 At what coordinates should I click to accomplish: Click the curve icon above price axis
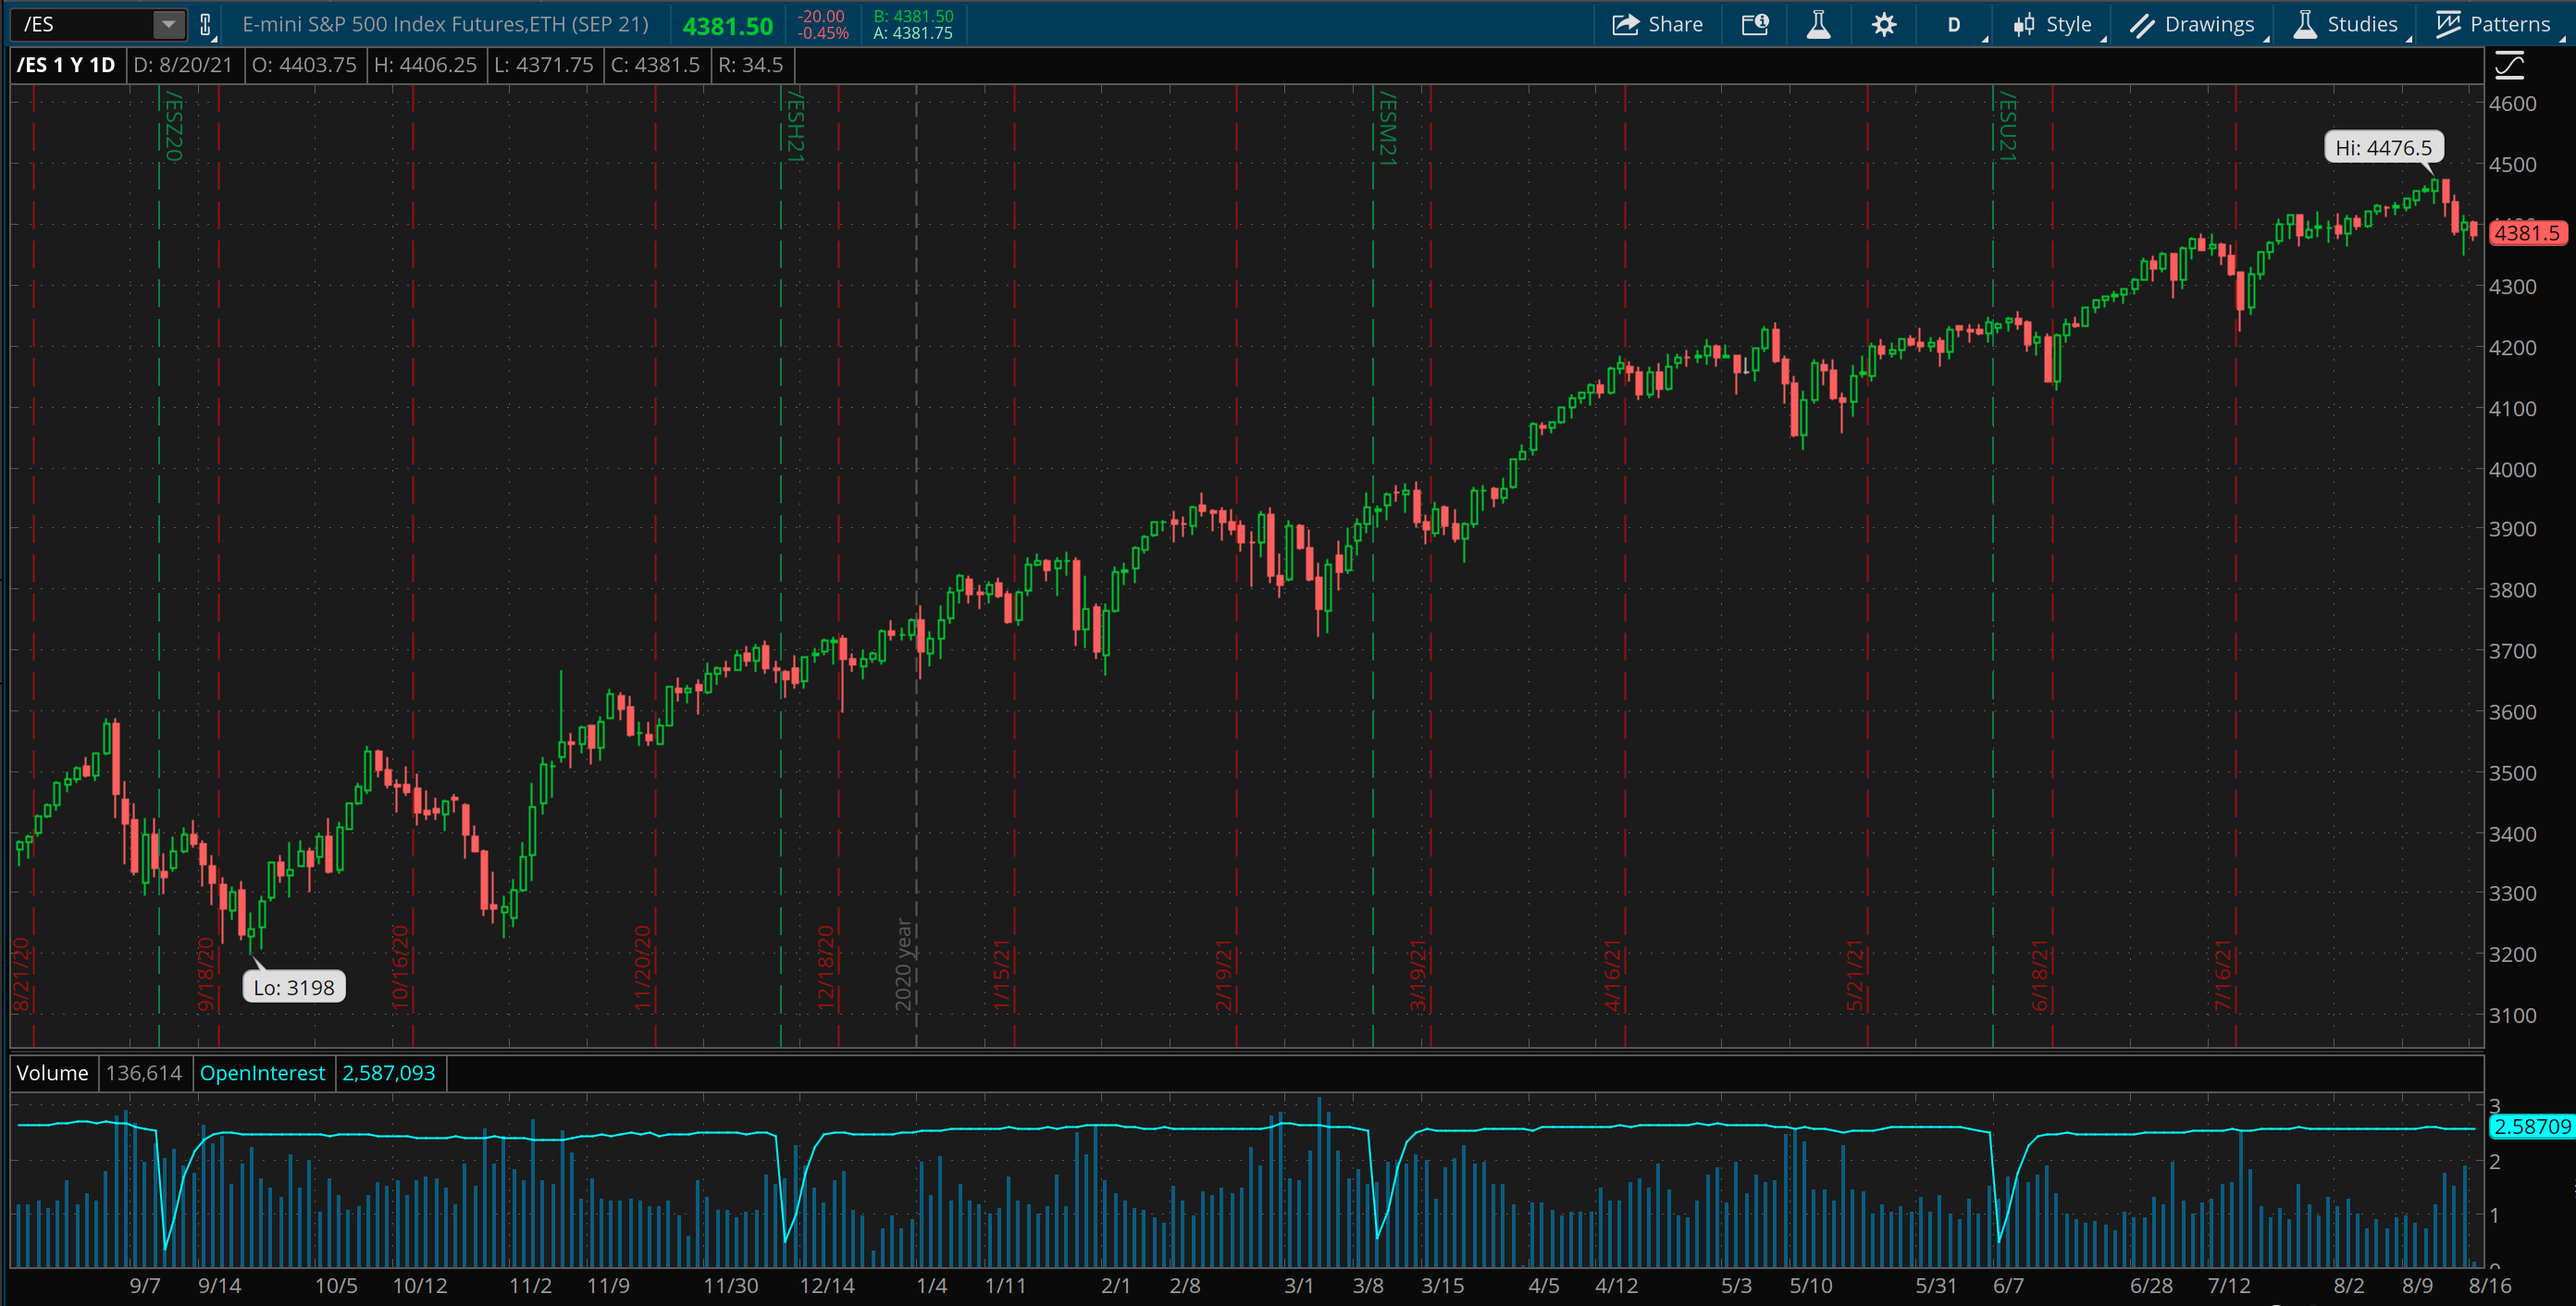point(2509,66)
